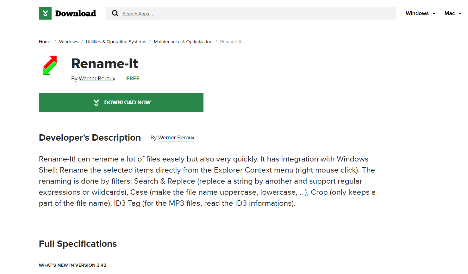Click "What's New in Version 3.42" text
The height and width of the screenshot is (274, 468).
(x=73, y=265)
